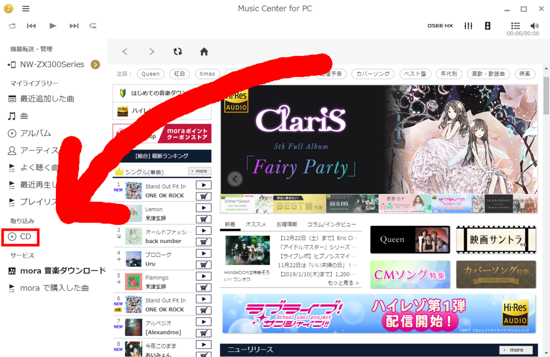Toggle DSEE HX sound enhancement
This screenshot has width=550, height=357.
(440, 26)
